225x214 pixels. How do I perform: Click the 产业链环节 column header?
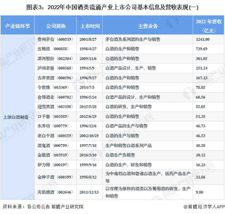(17, 25)
